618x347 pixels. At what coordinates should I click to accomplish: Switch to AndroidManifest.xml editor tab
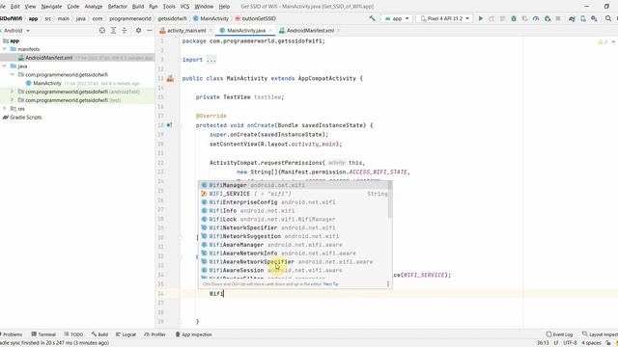(310, 30)
